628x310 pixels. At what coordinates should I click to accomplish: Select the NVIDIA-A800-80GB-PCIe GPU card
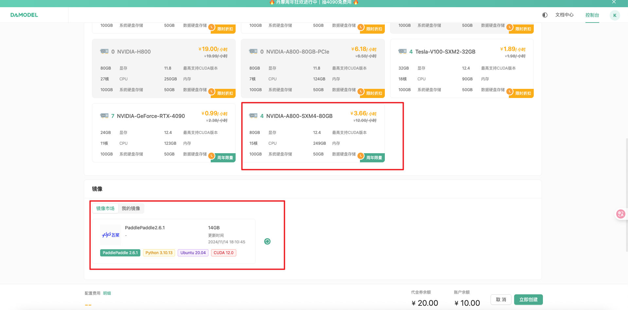point(313,69)
